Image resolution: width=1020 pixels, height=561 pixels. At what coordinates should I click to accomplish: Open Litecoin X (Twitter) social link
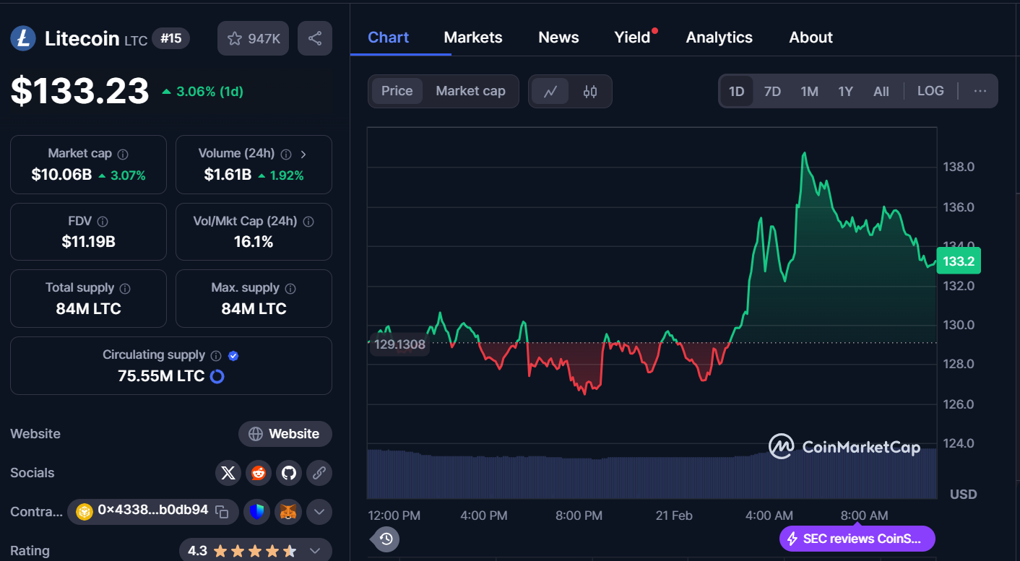pyautogui.click(x=228, y=473)
